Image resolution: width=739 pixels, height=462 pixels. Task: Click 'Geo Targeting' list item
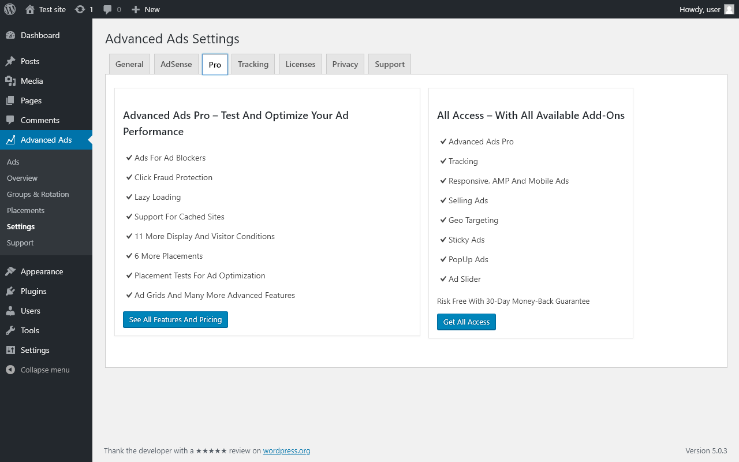point(473,220)
